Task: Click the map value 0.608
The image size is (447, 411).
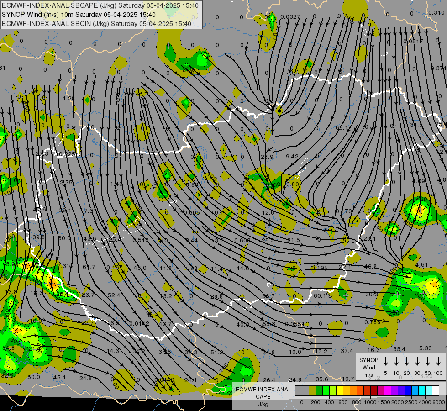Action: (x=242, y=241)
